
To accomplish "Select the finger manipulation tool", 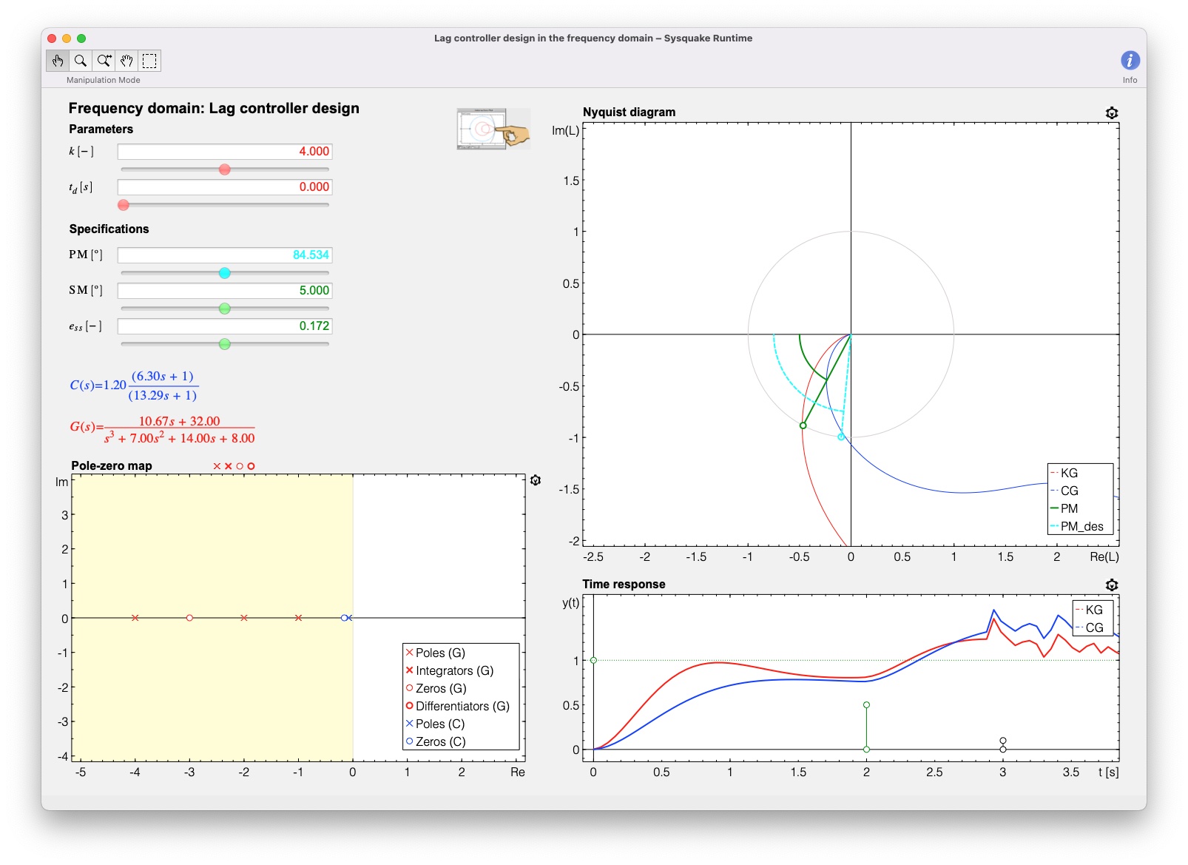I will point(58,61).
